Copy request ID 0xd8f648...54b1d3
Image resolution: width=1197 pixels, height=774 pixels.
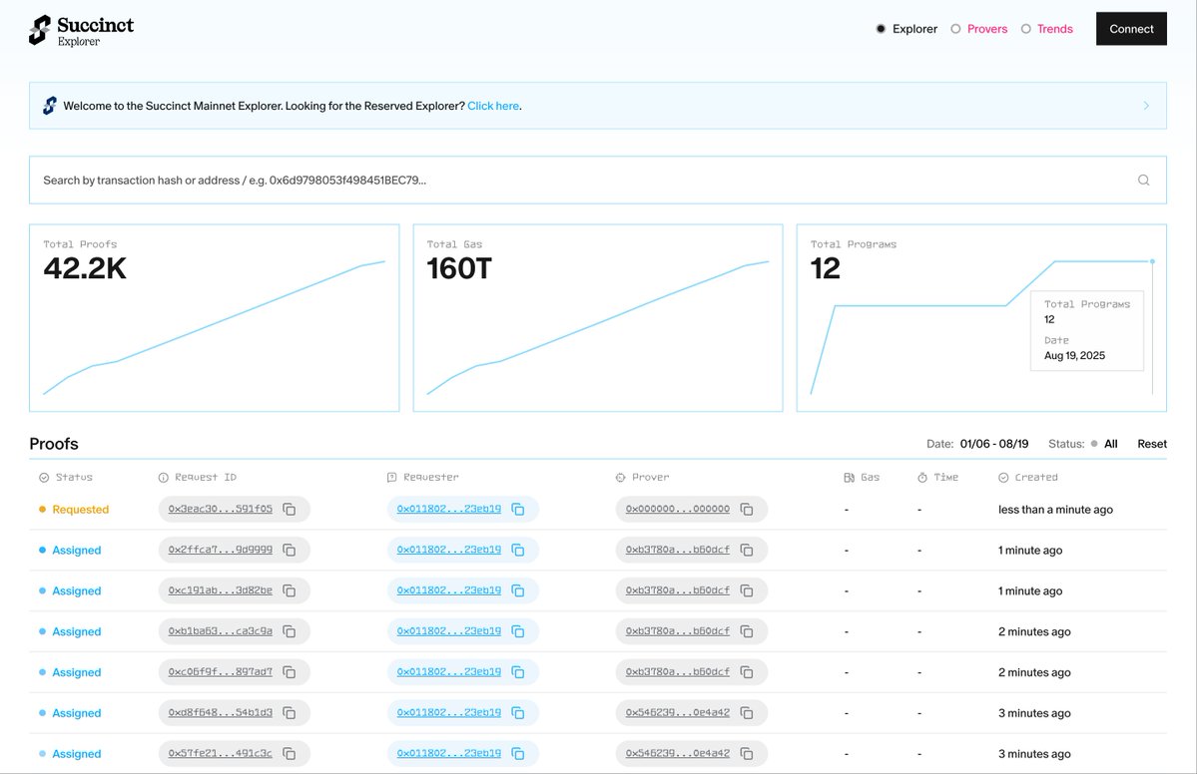pos(290,713)
